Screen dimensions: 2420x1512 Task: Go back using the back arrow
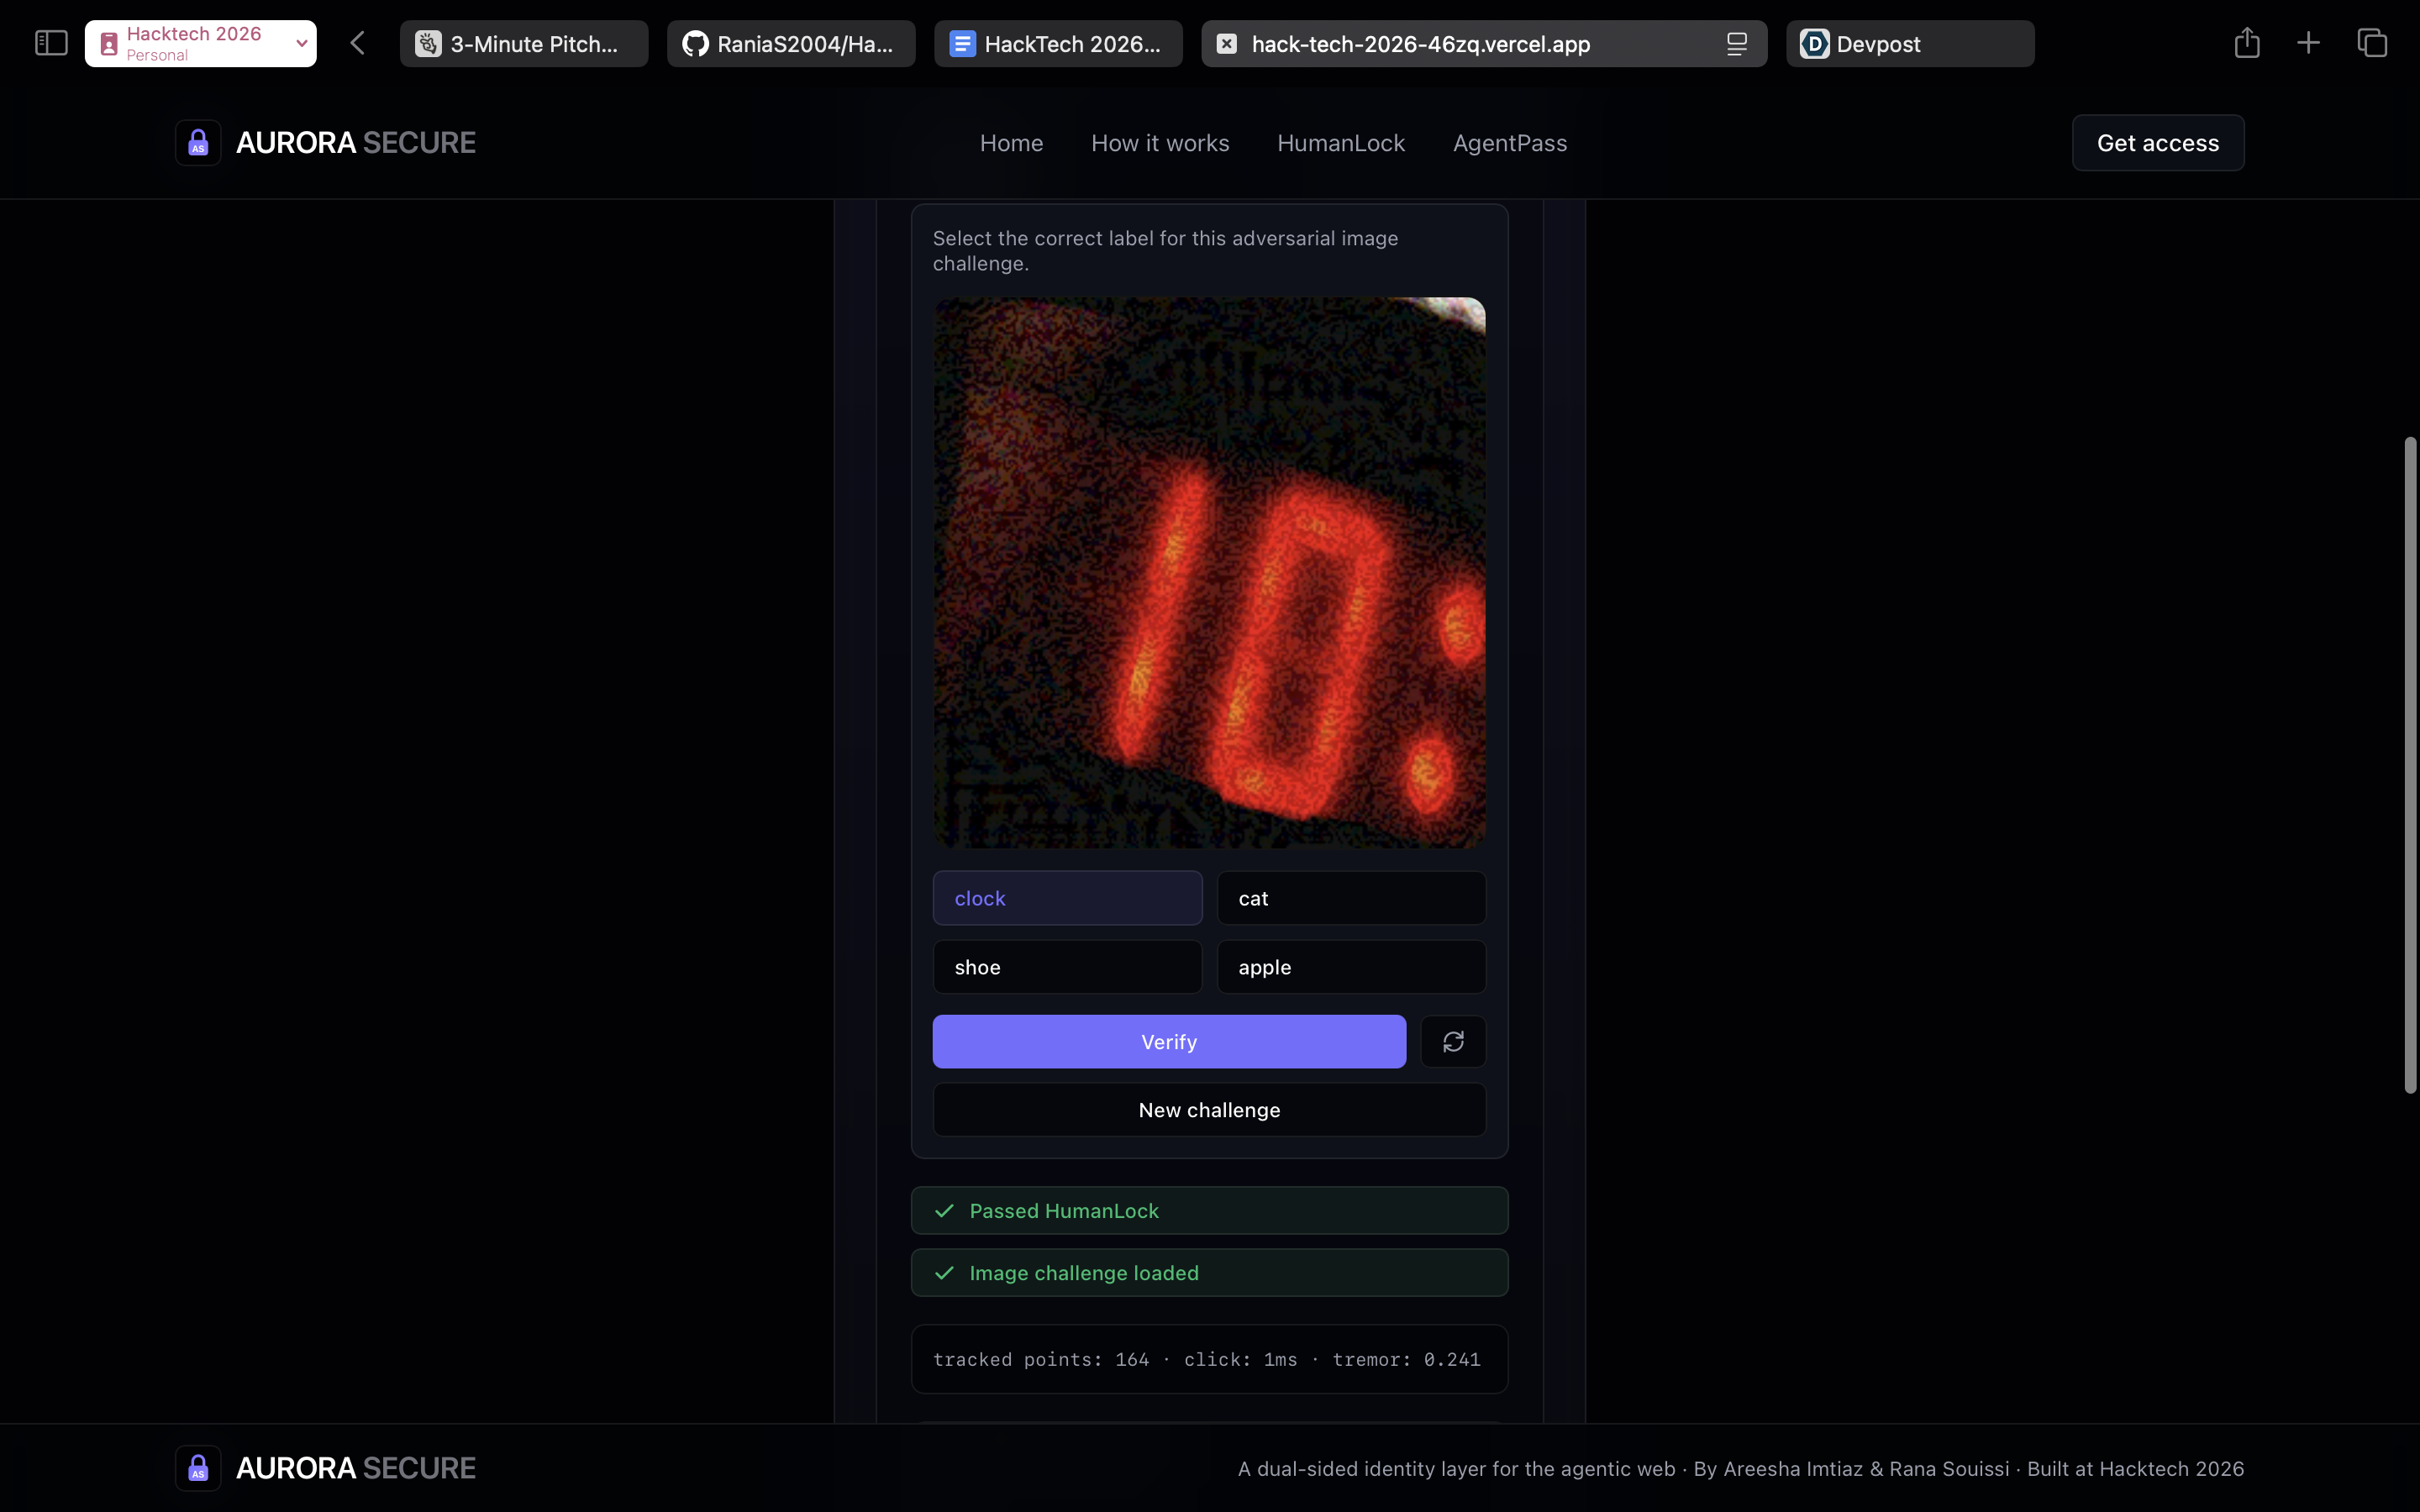pyautogui.click(x=358, y=43)
